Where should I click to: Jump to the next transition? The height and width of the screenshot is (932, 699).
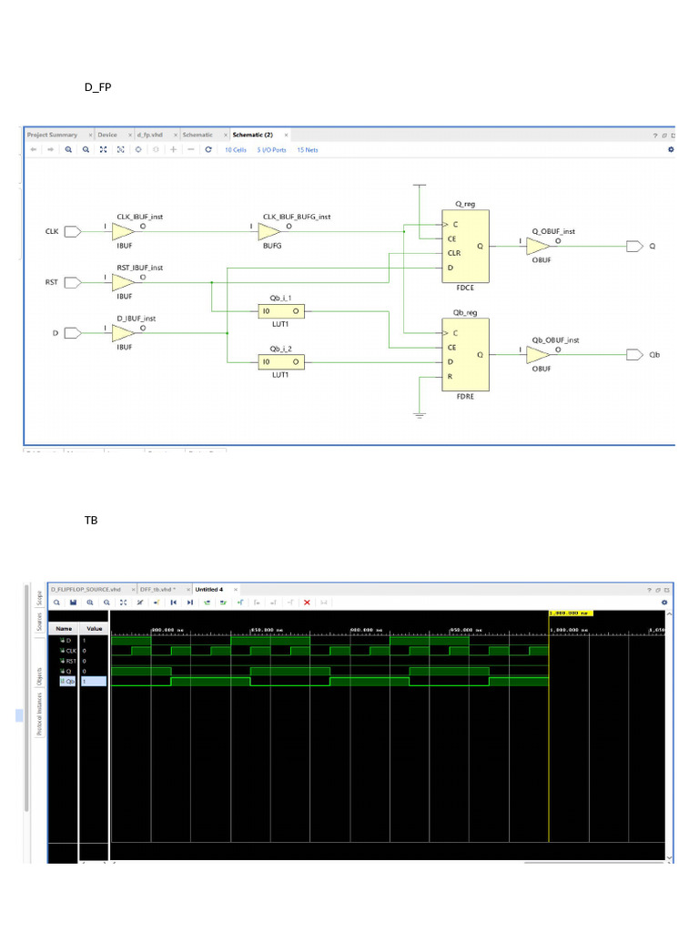click(x=224, y=603)
